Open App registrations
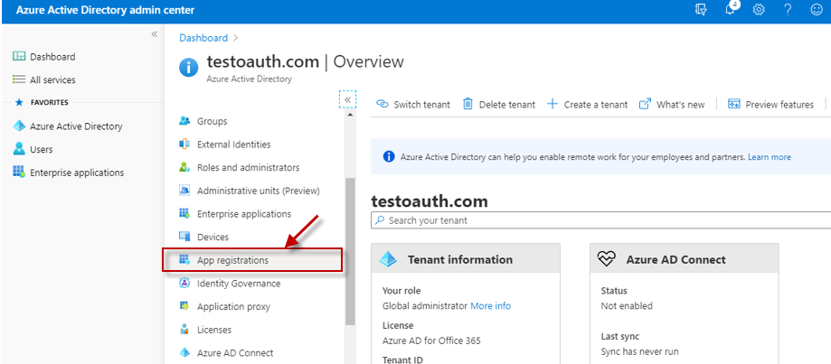831x364 pixels. [x=232, y=260]
